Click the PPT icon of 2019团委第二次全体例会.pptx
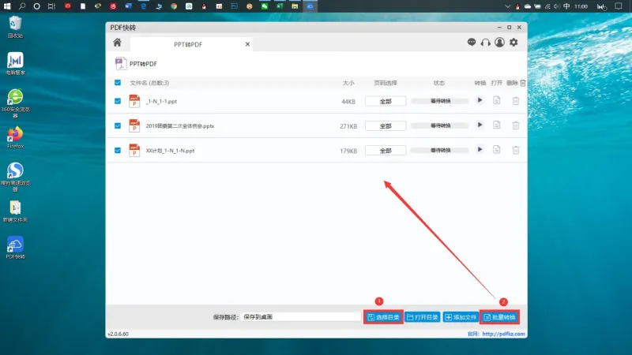Viewport: 632px width, 355px height. pyautogui.click(x=134, y=125)
